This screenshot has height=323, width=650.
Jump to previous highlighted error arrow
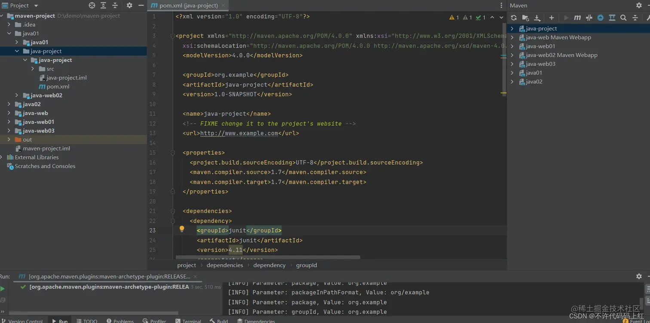point(492,18)
